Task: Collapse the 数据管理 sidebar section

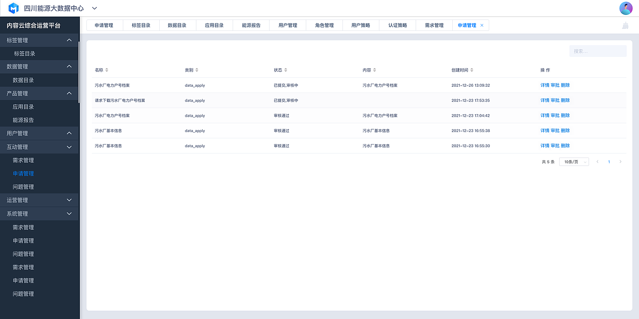Action: pyautogui.click(x=69, y=66)
